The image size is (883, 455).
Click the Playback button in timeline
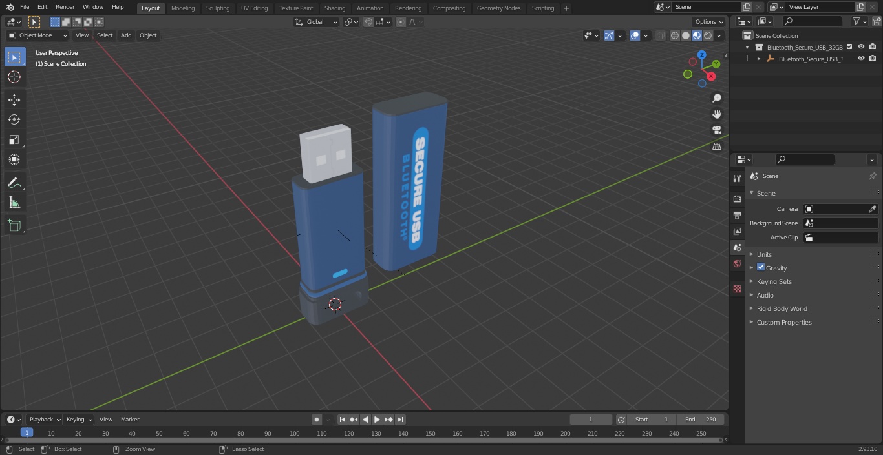pyautogui.click(x=45, y=420)
